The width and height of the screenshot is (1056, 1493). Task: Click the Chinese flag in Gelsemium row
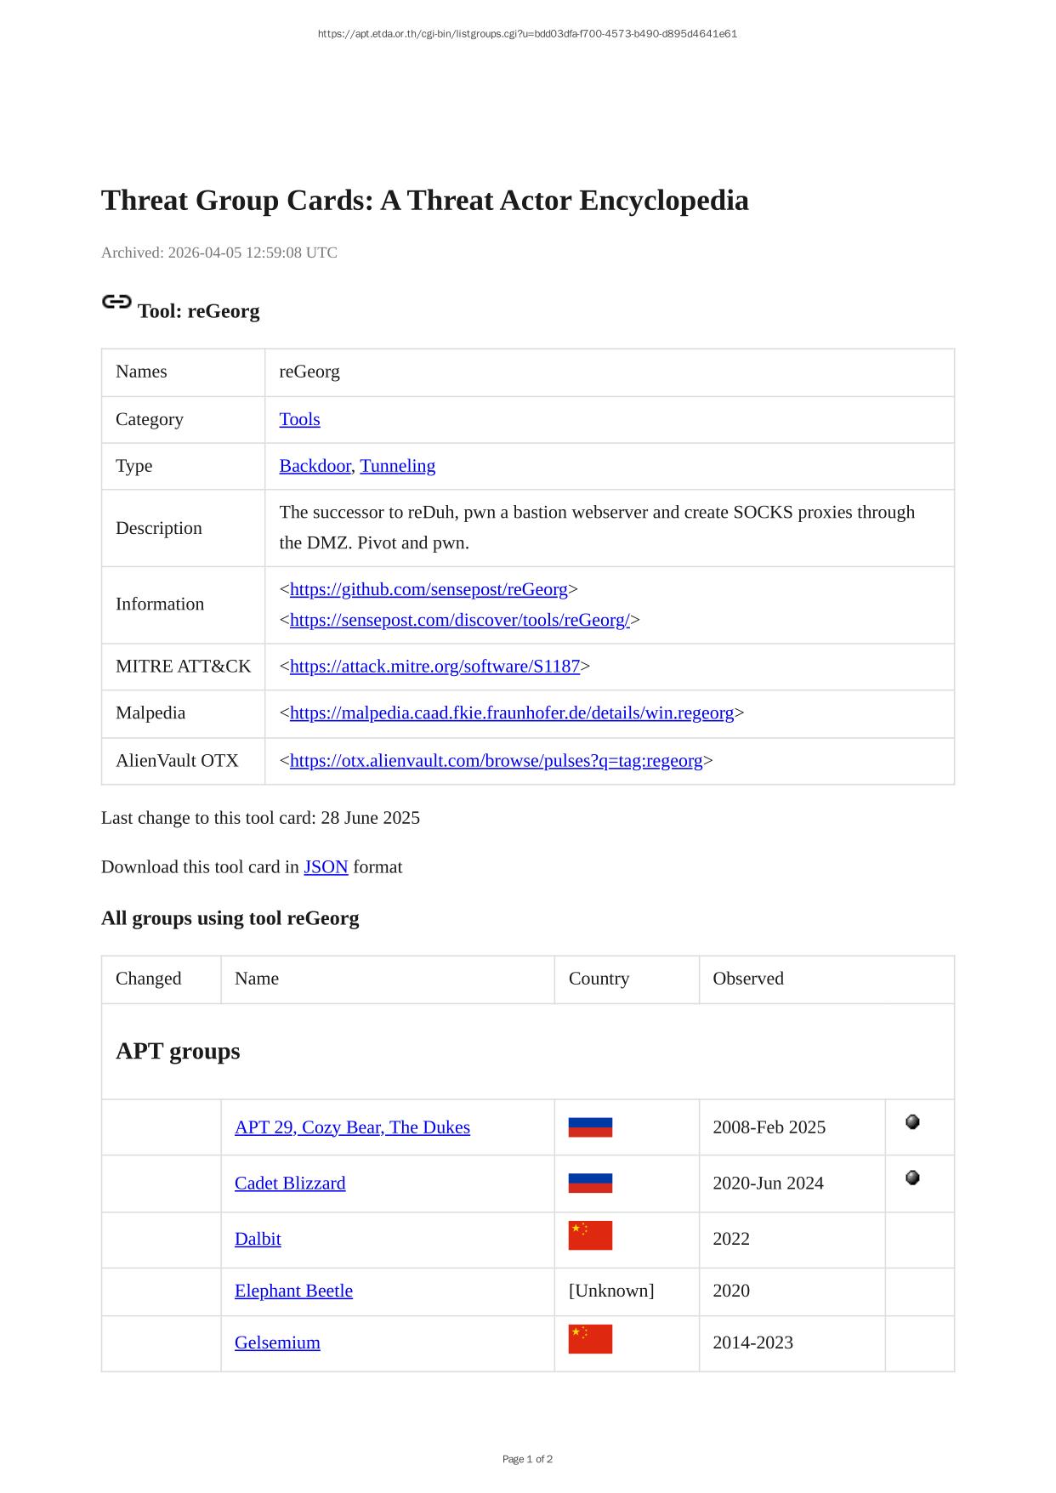590,1339
